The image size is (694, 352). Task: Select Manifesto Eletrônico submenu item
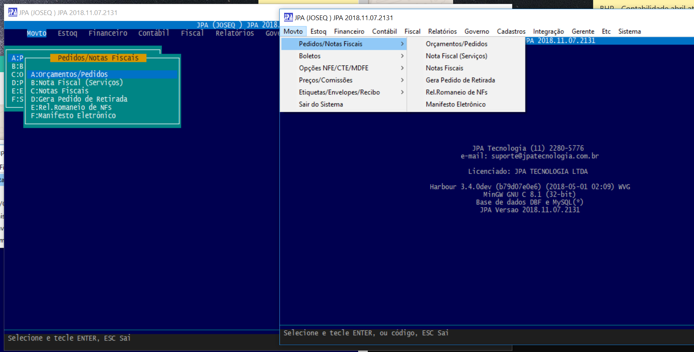click(x=455, y=104)
